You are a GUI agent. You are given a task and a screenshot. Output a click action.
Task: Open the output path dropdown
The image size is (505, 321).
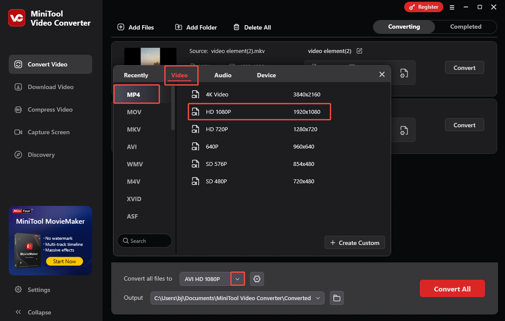[318, 298]
